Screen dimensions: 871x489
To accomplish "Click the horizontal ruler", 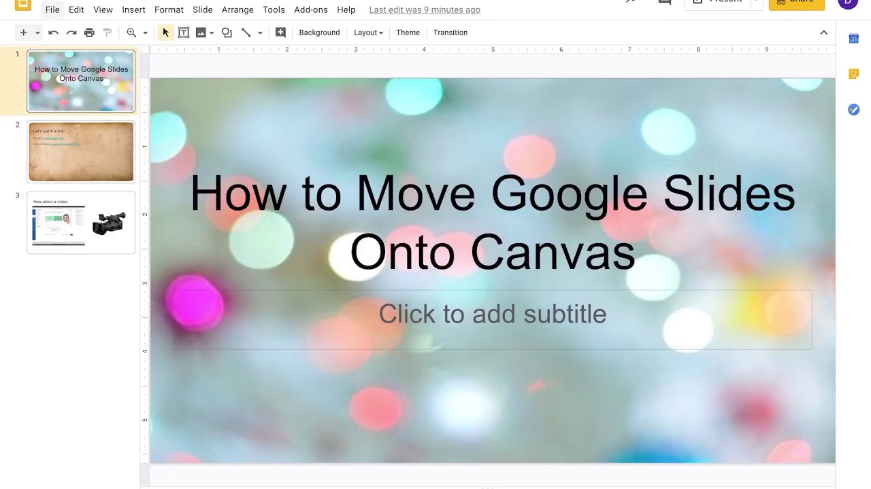I will [x=492, y=50].
